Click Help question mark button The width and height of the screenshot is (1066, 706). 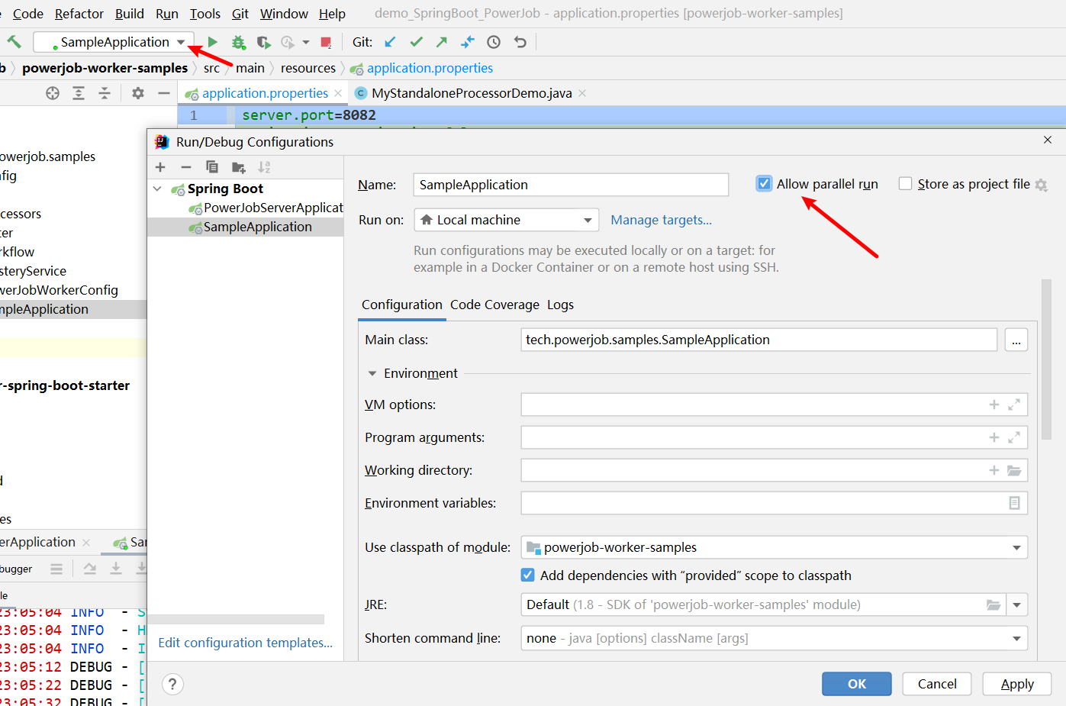pyautogui.click(x=173, y=684)
